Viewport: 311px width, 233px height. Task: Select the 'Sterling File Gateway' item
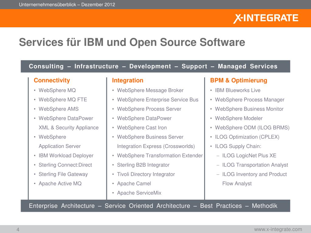[x=63, y=174]
